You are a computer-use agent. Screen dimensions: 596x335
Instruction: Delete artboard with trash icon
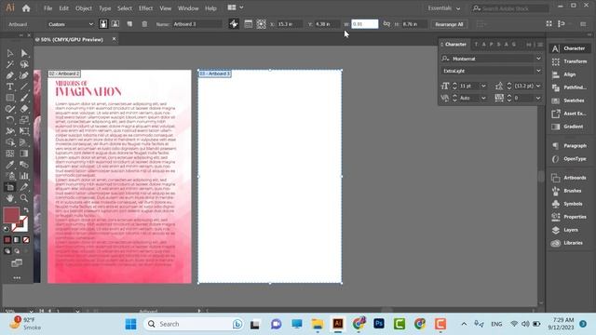coord(144,24)
